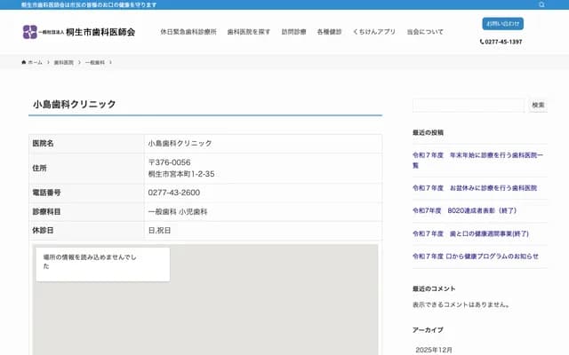Click the 一般歯科 breadcrumb link
Viewport: 569px width, 355px height.
[95, 63]
